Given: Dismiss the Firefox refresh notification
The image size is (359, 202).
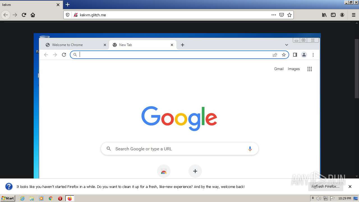Looking at the screenshot, I should (350, 187).
